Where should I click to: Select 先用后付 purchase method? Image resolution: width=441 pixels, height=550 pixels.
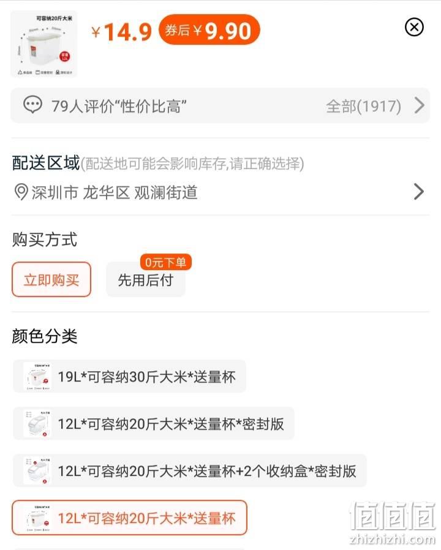pos(146,280)
